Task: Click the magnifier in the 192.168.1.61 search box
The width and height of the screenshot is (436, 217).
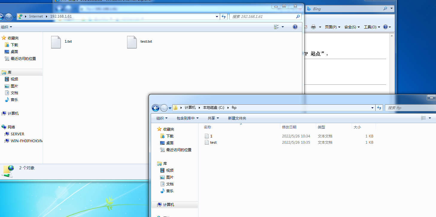Action: tap(298, 17)
